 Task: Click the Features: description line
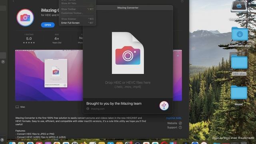[20, 131]
